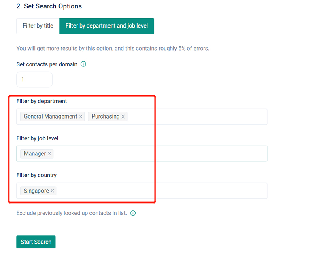Click Exclude previously looked up contacts text
The height and width of the screenshot is (265, 334).
(72, 213)
